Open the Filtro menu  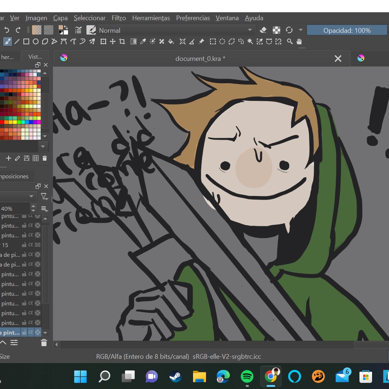pos(119,18)
